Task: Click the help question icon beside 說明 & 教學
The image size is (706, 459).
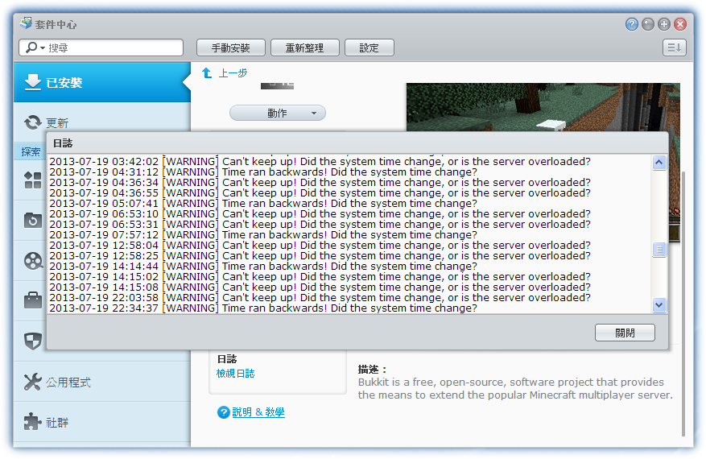Action: (x=224, y=412)
